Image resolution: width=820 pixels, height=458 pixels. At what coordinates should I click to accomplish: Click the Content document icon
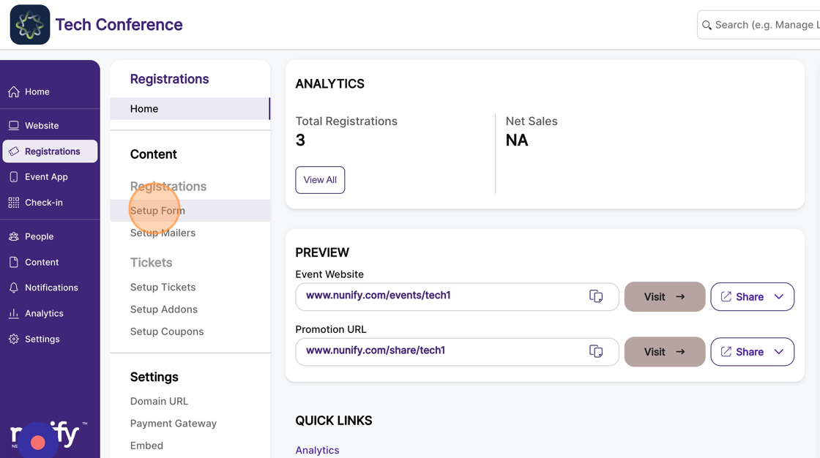[x=14, y=262]
